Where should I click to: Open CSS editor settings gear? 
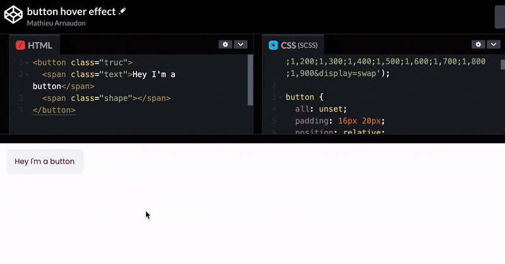point(478,44)
